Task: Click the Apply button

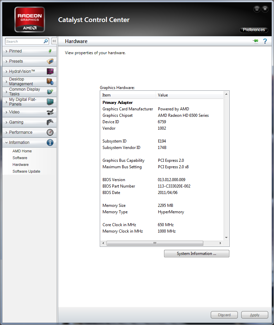Action: click(254, 315)
